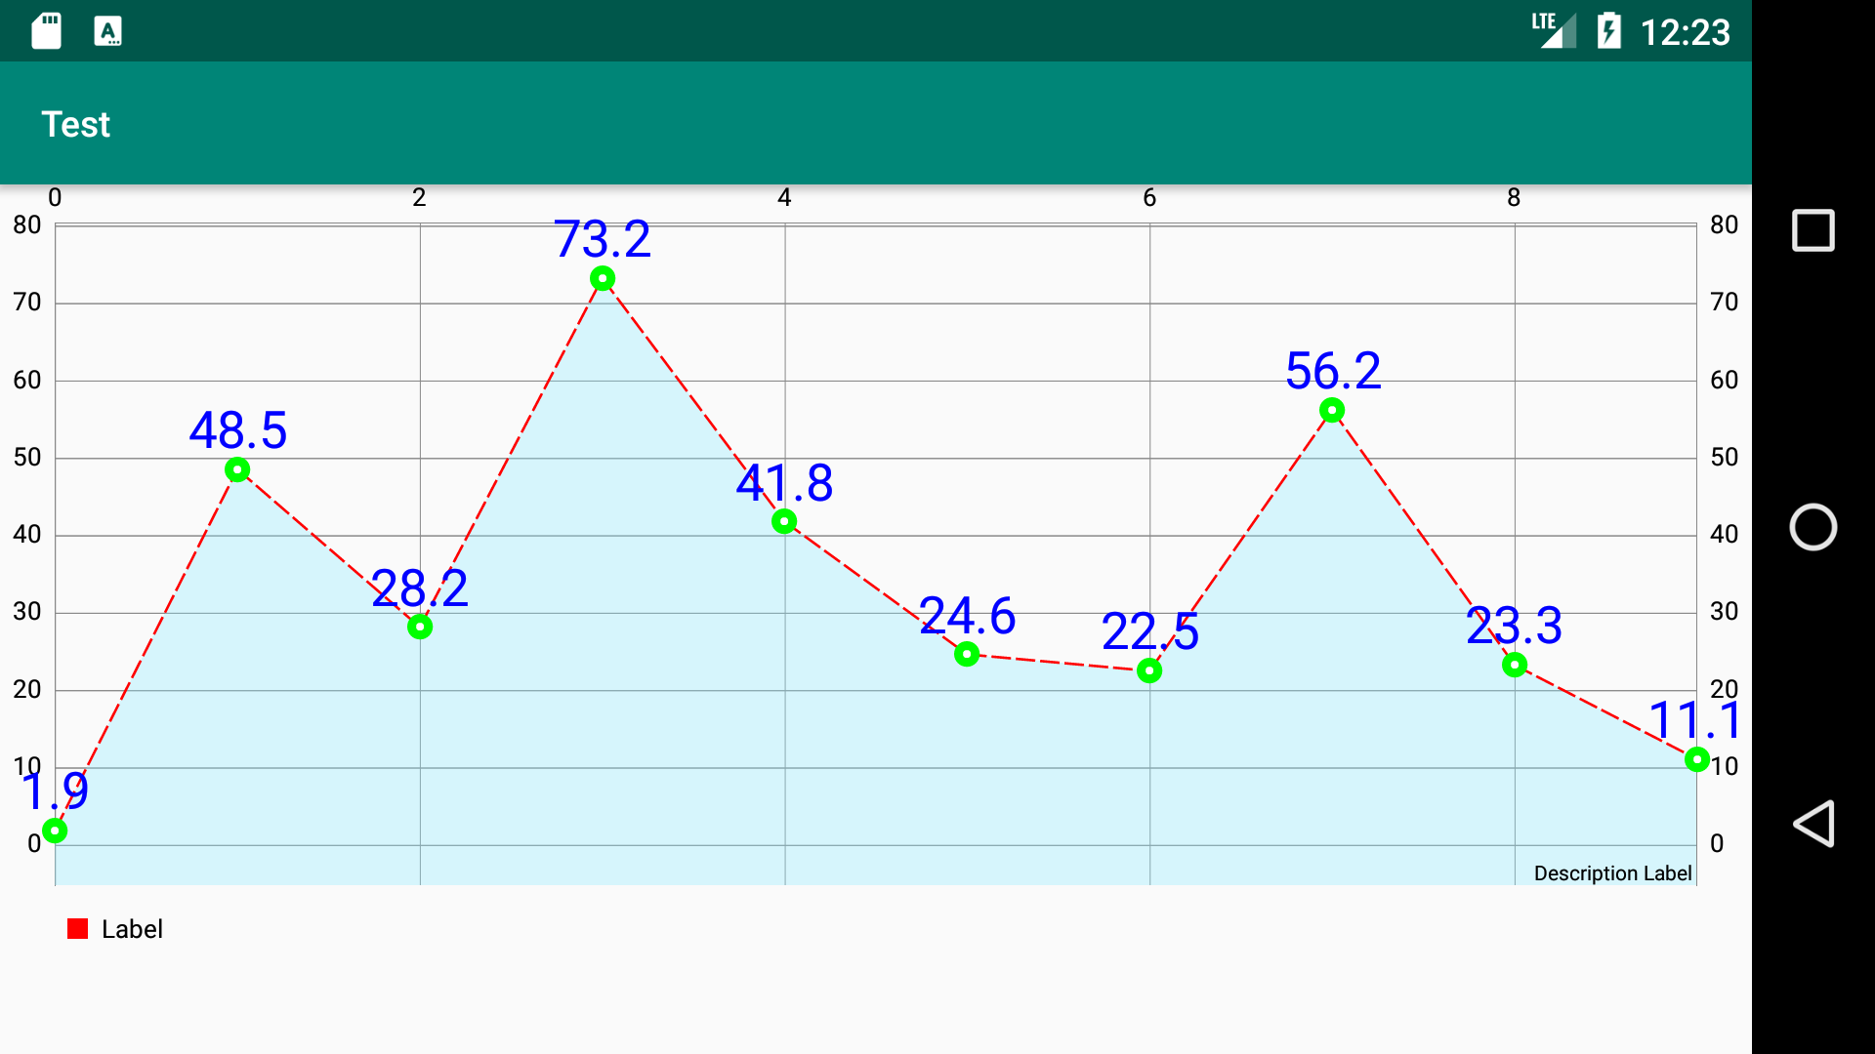Tap the keyboard 'A' icon in the status bar
This screenshot has width=1875, height=1054.
[108, 30]
